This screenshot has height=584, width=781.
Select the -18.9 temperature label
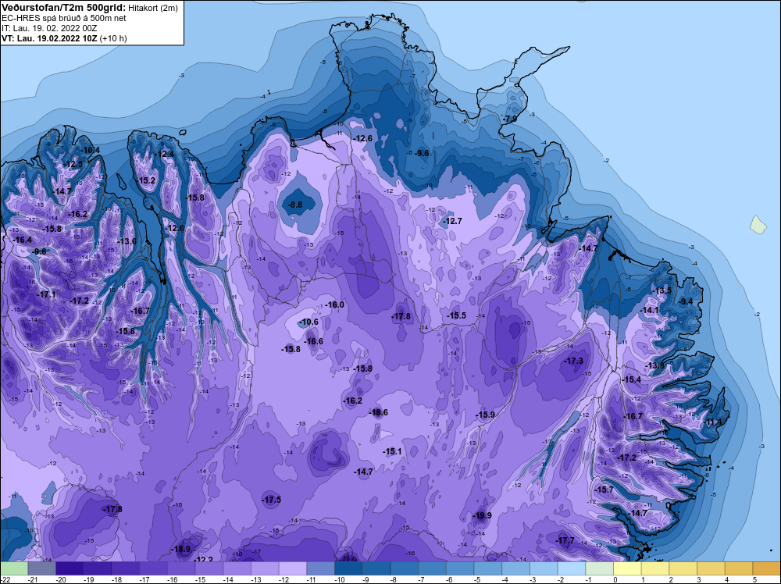(181, 549)
